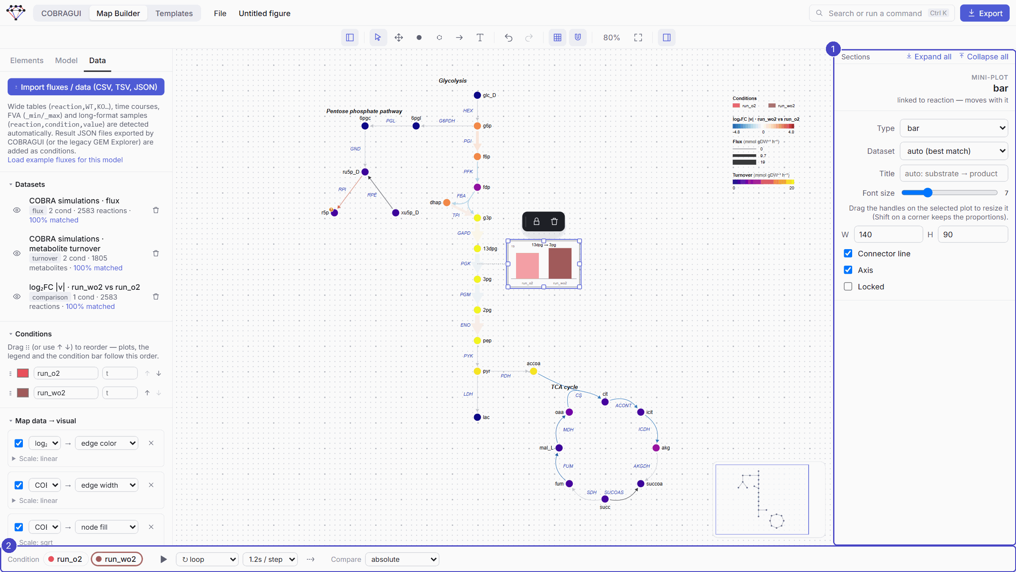
Task: Play the condition animation
Action: [x=163, y=559]
